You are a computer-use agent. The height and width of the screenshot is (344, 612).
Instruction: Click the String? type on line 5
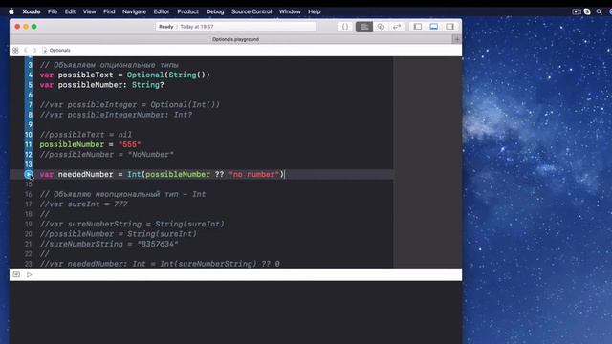click(x=147, y=85)
